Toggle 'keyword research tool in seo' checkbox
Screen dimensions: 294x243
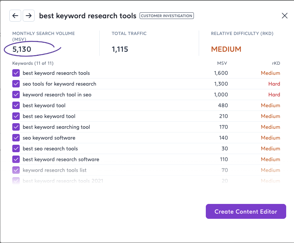pyautogui.click(x=16, y=95)
